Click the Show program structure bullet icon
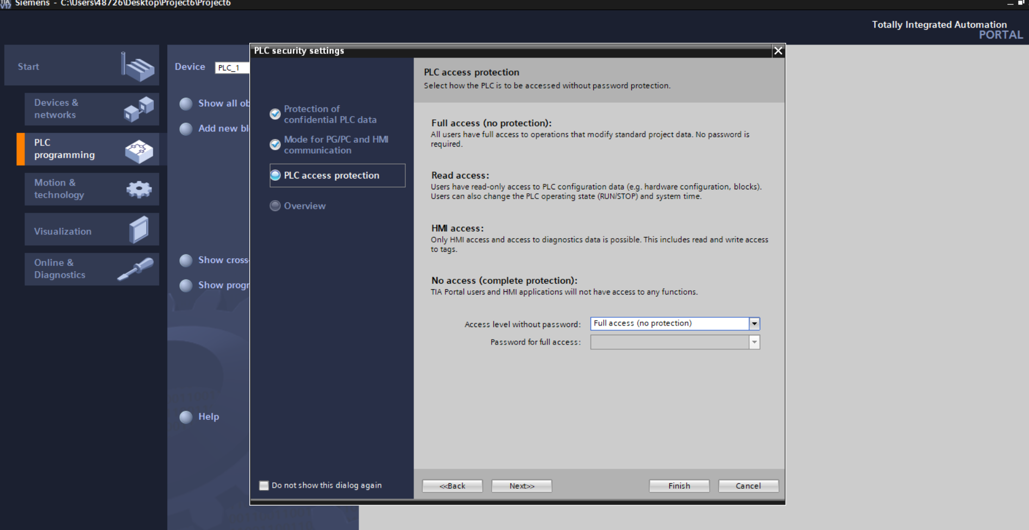1029x530 pixels. click(186, 285)
